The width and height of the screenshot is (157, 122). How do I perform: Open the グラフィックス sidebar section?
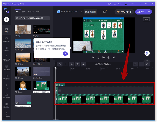[x=7, y=96]
